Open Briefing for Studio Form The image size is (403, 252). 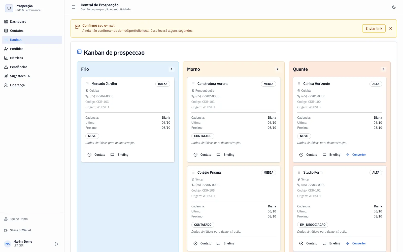click(331, 243)
